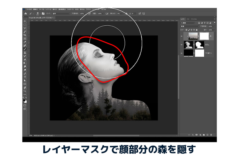This screenshot has width=239, height=159.
Task: Select the Magic Wand tool
Action: pos(25,32)
